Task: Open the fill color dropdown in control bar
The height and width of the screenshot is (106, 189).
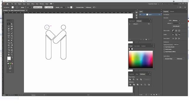Action: (14, 7)
